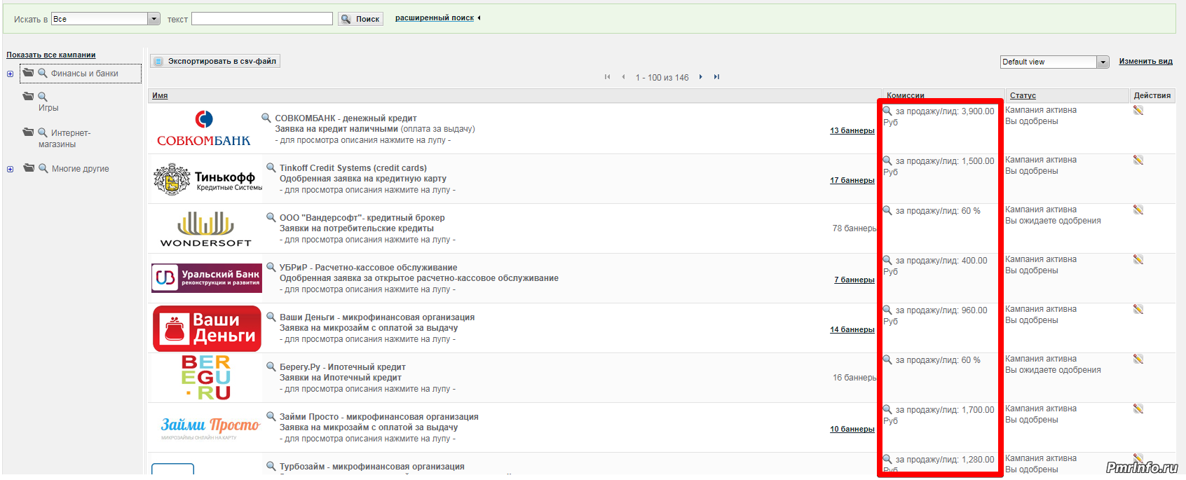
Task: Jump to last page in pagination
Action: click(x=716, y=77)
